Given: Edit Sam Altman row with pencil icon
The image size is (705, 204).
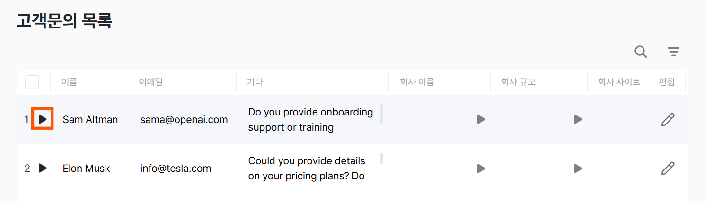Looking at the screenshot, I should (668, 120).
